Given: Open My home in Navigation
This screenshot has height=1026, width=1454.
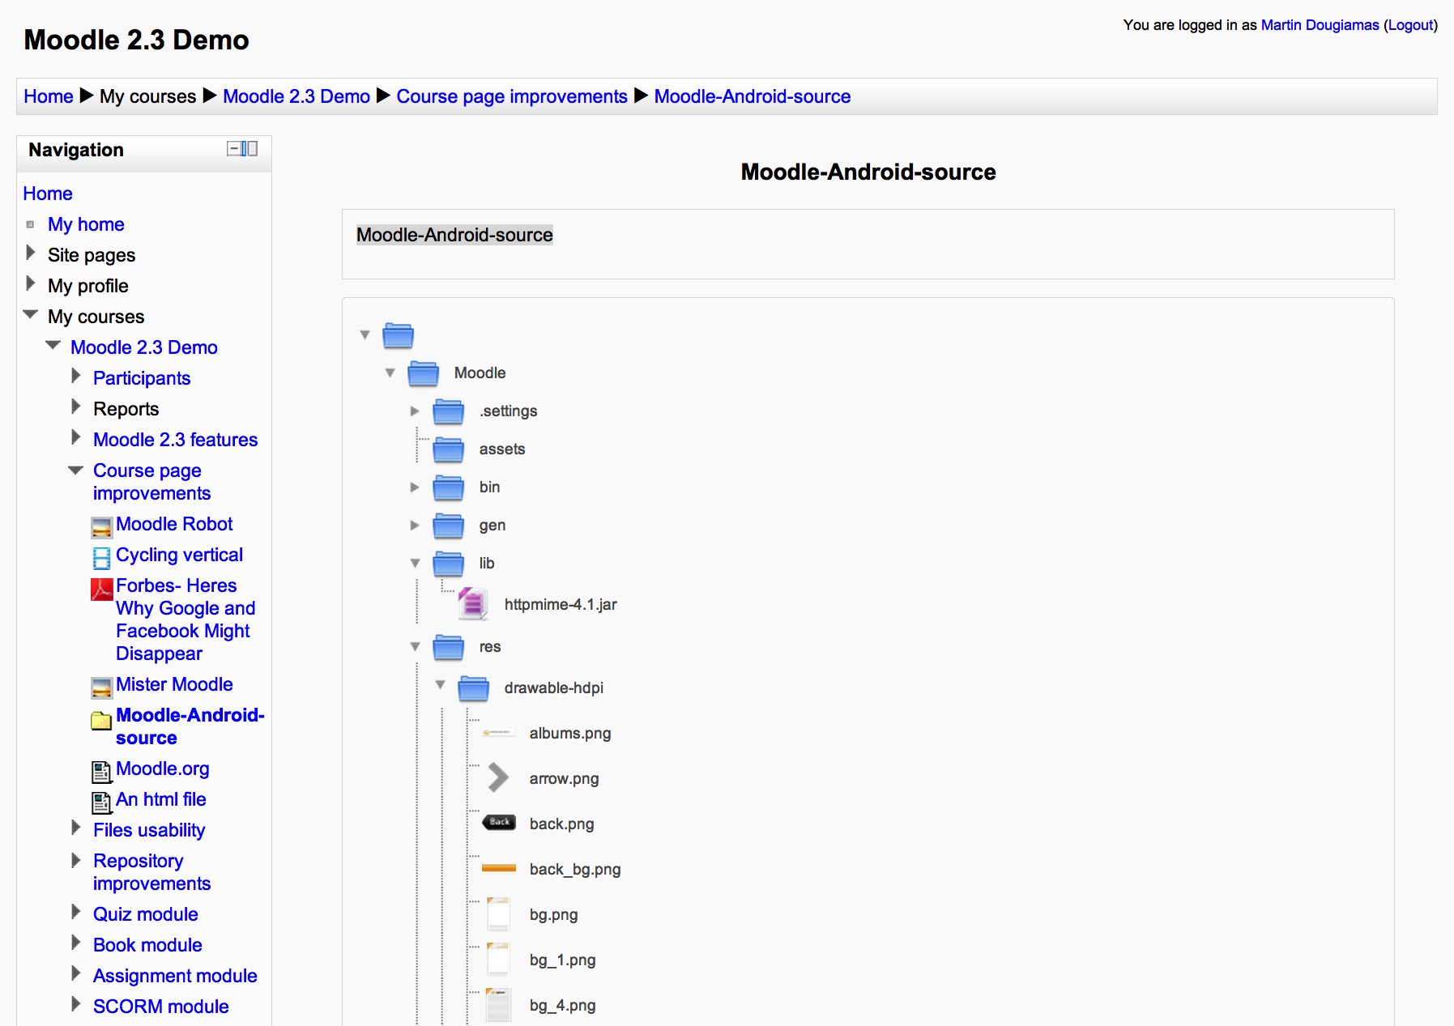Looking at the screenshot, I should point(86,224).
